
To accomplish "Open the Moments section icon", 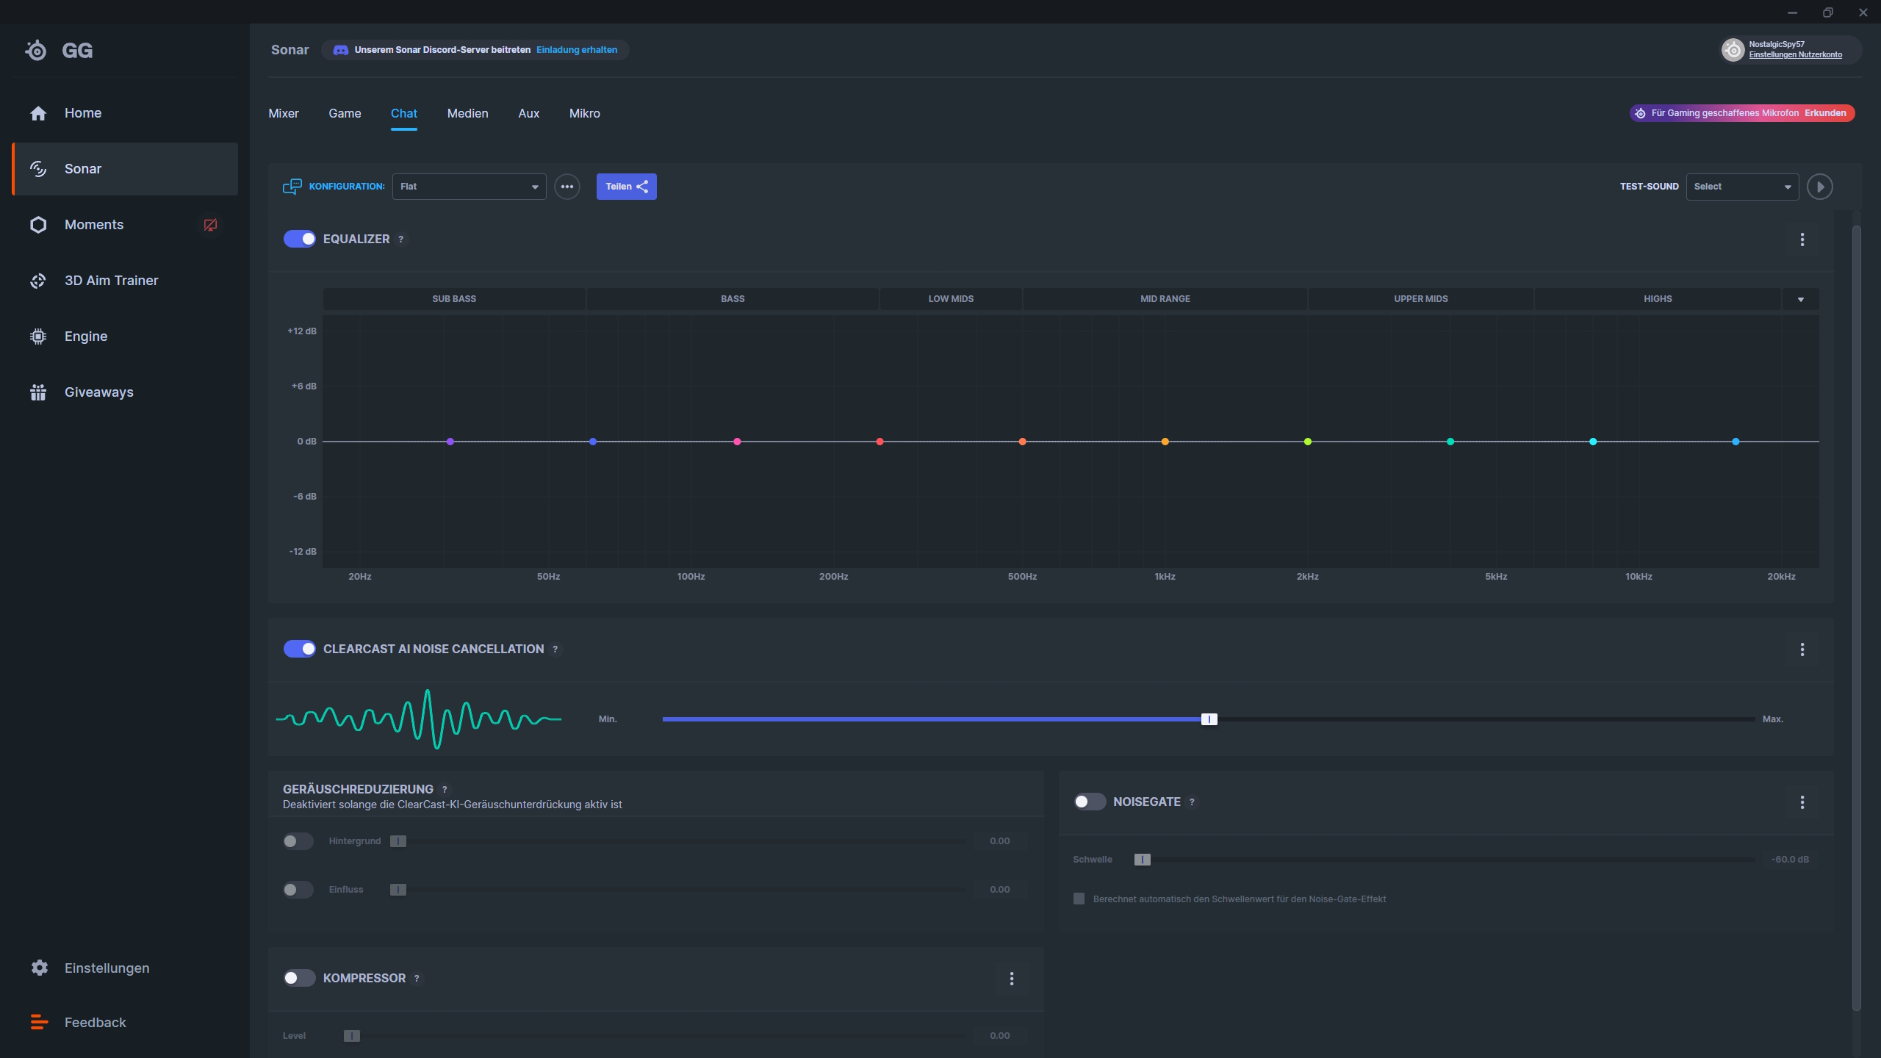I will [x=38, y=225].
